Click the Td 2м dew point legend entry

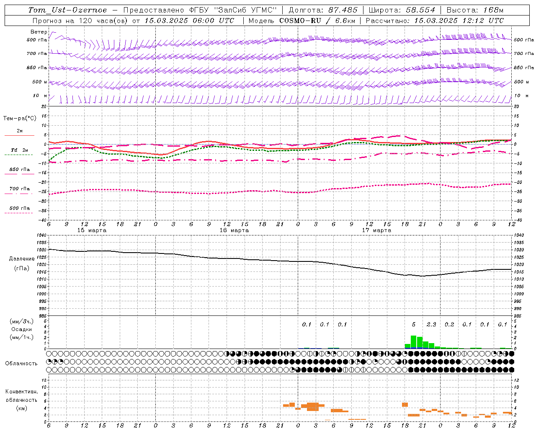tap(19, 150)
